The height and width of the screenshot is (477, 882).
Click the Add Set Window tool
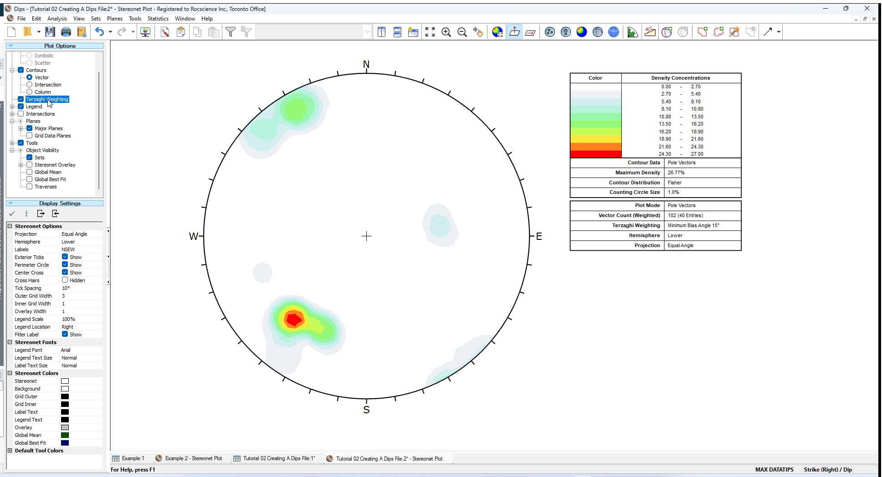point(702,32)
